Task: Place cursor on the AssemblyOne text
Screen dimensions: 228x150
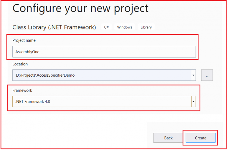Action: (x=27, y=52)
